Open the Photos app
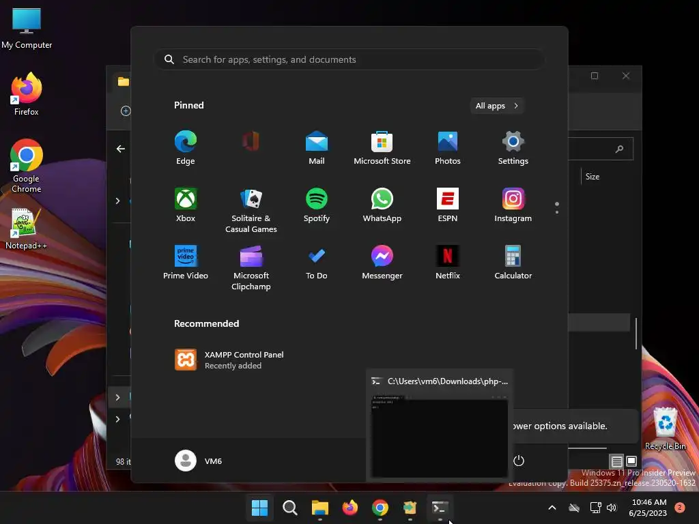Screen dimensions: 699x524 click(448, 147)
